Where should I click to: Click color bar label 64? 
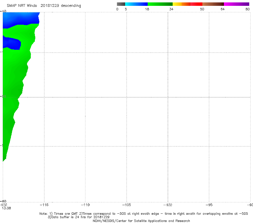tap(223, 9)
